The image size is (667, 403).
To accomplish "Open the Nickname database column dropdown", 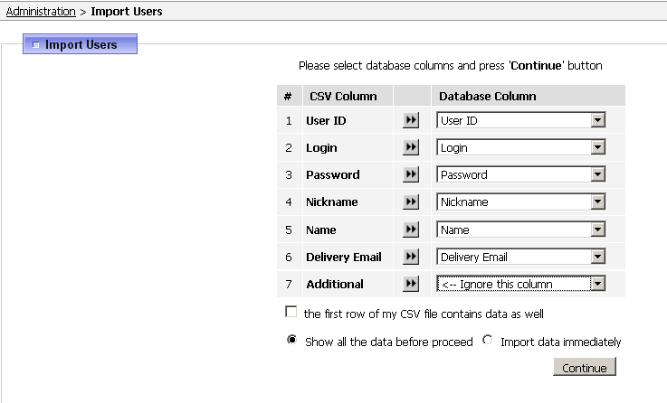I will pyautogui.click(x=520, y=201).
